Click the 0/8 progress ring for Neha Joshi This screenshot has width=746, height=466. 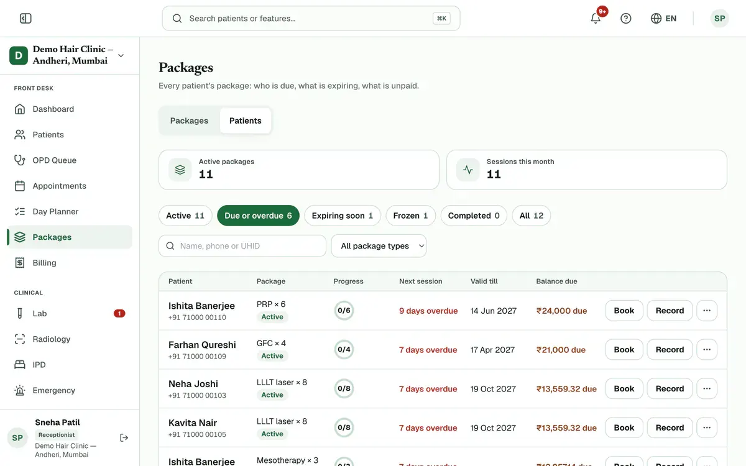coord(344,389)
